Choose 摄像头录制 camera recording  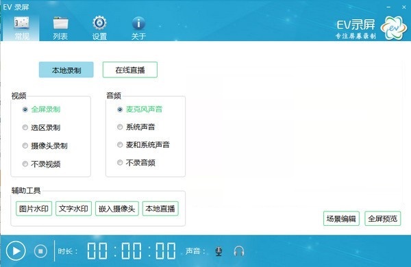tap(45, 146)
